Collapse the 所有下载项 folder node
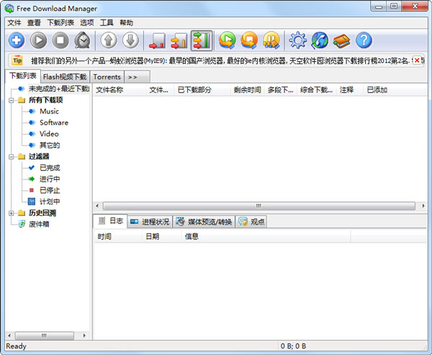The image size is (432, 355). pos(12,100)
